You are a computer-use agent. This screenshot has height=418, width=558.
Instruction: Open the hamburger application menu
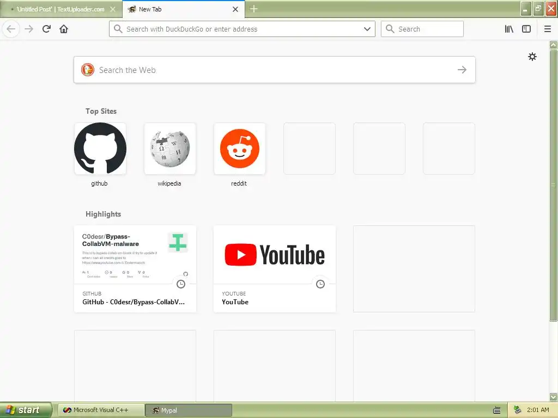pos(547,29)
